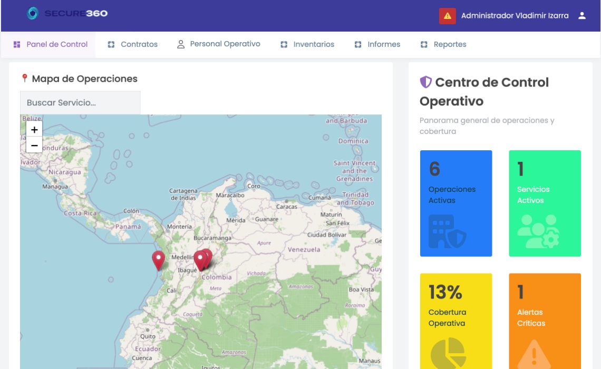601x369 pixels.
Task: Select the map marker on the Pacific coast
Action: [158, 260]
